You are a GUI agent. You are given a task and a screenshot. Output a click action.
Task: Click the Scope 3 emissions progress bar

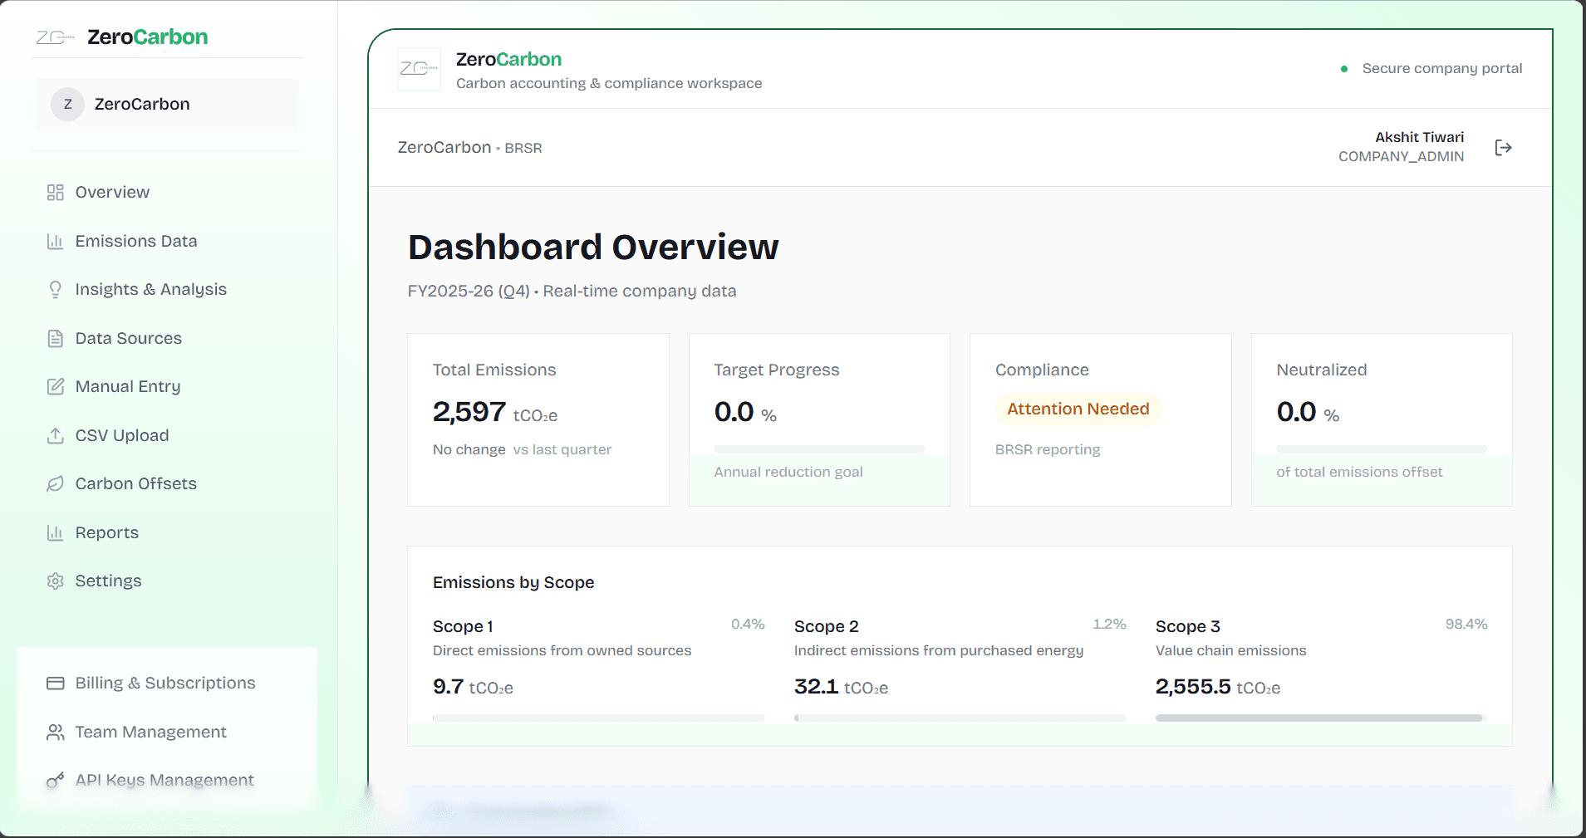pyautogui.click(x=1320, y=718)
